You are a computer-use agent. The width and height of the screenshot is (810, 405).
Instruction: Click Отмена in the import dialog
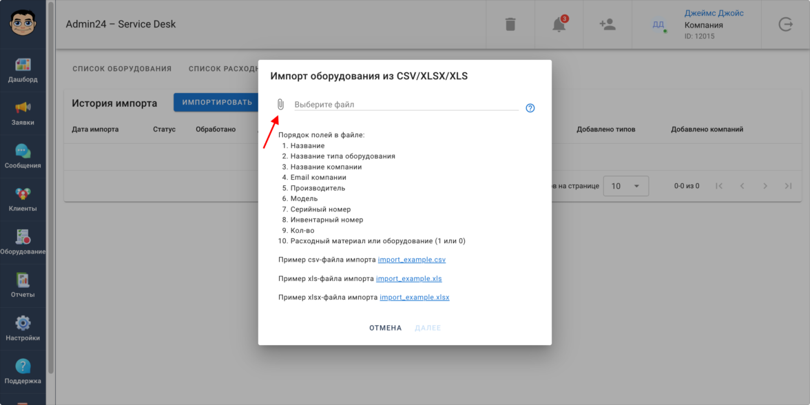386,328
